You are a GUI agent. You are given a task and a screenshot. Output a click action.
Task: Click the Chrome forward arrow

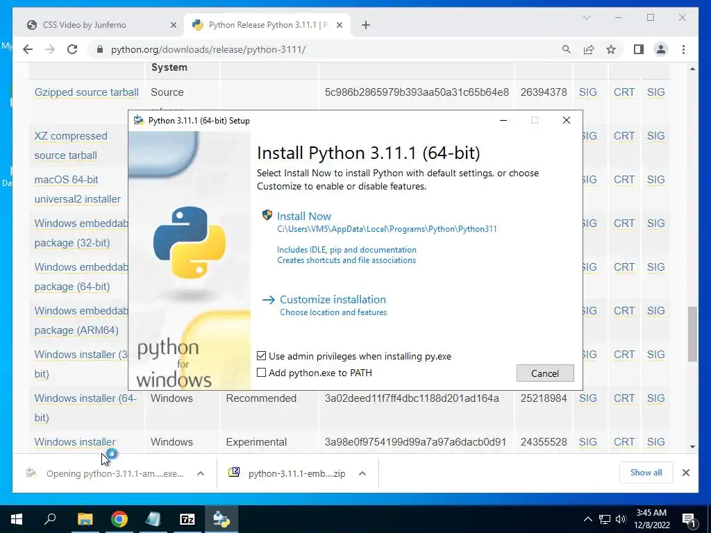coord(50,49)
